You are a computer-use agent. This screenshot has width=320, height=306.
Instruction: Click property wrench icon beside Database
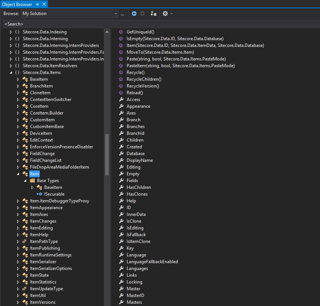[121, 154]
